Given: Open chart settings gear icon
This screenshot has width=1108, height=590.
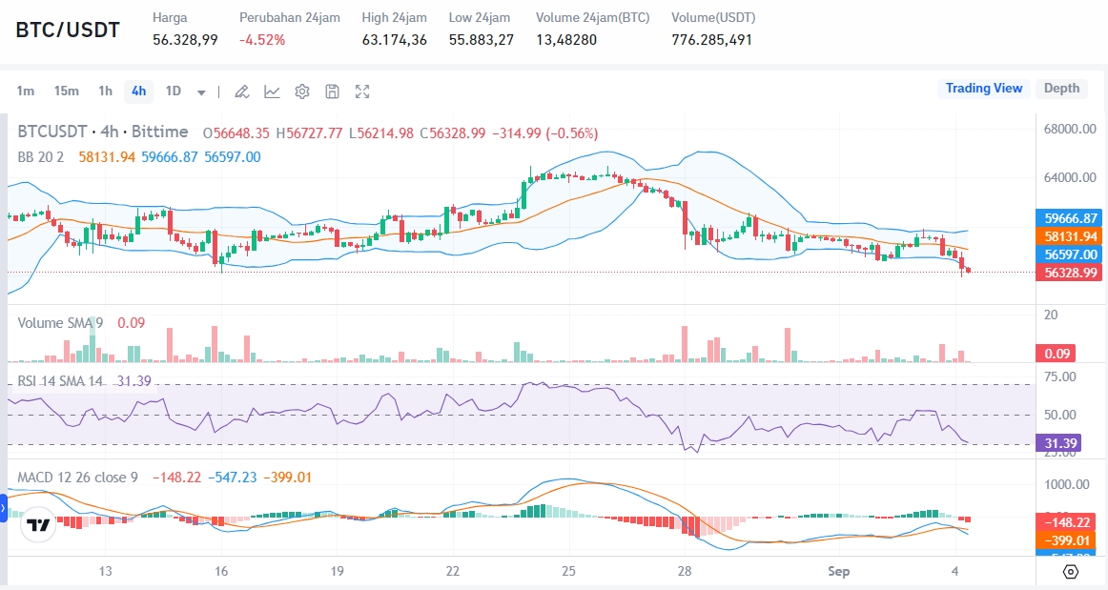Looking at the screenshot, I should click(x=302, y=92).
